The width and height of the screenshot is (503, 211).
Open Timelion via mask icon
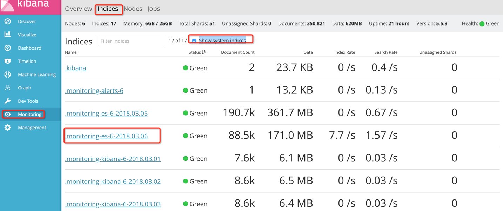tap(8, 61)
